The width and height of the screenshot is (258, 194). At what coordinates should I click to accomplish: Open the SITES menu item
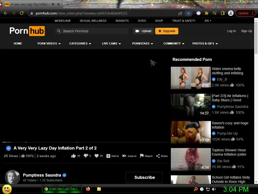(142, 21)
